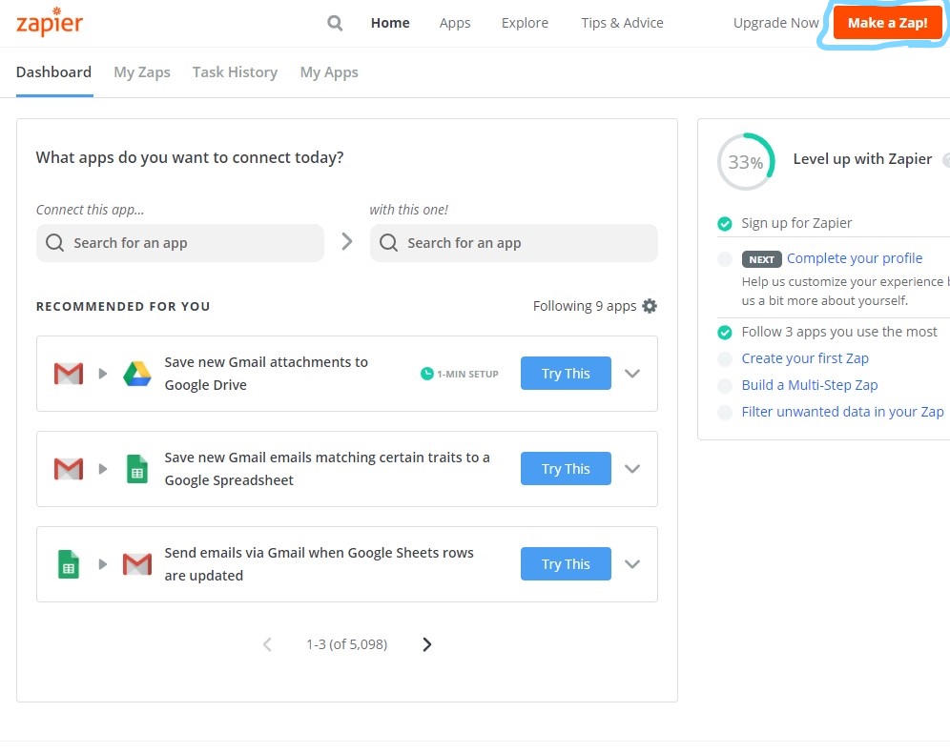Expand the Send emails via Gmail zap details
950x753 pixels.
tap(632, 564)
